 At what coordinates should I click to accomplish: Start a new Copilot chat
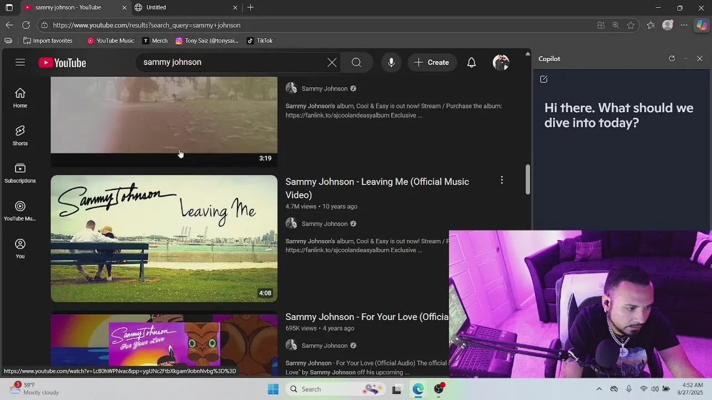543,79
